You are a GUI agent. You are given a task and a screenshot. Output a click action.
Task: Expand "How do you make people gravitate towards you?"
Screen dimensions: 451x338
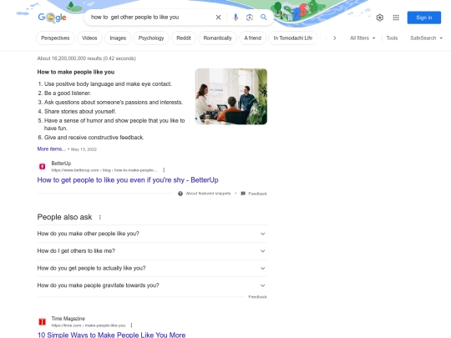(152, 285)
